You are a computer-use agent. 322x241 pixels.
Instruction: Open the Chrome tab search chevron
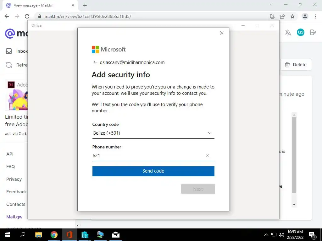tap(271, 4)
